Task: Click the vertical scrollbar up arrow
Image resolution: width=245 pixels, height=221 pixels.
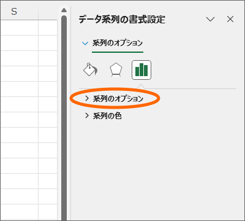Action: coord(64,10)
